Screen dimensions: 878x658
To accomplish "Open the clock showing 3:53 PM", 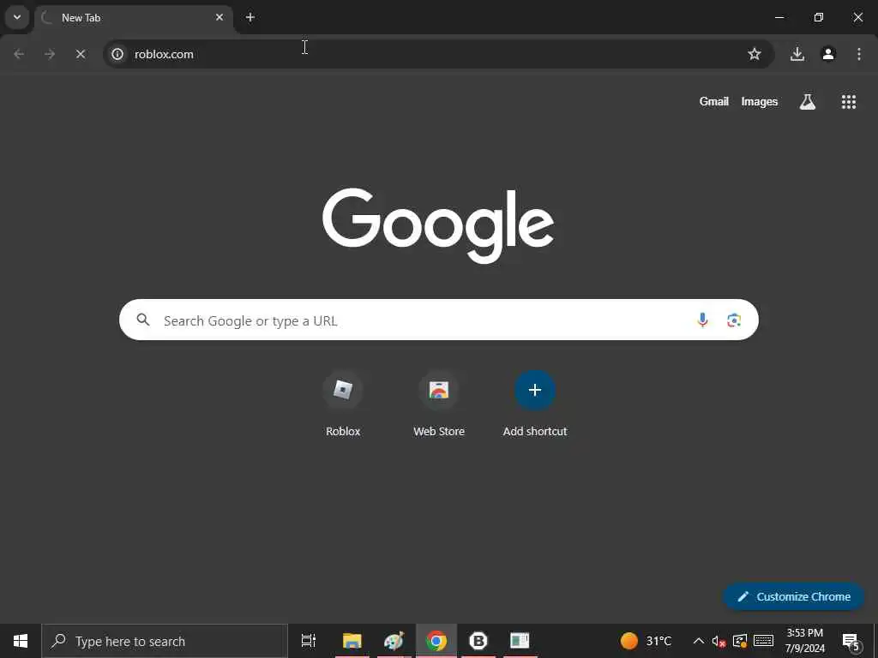I will click(x=804, y=641).
